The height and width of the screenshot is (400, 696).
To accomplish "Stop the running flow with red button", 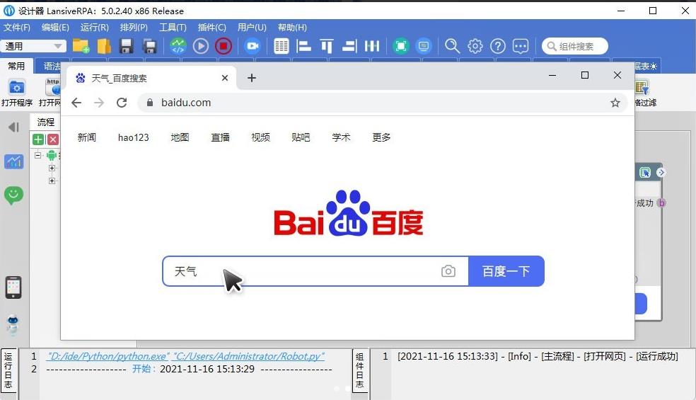I will (x=224, y=46).
